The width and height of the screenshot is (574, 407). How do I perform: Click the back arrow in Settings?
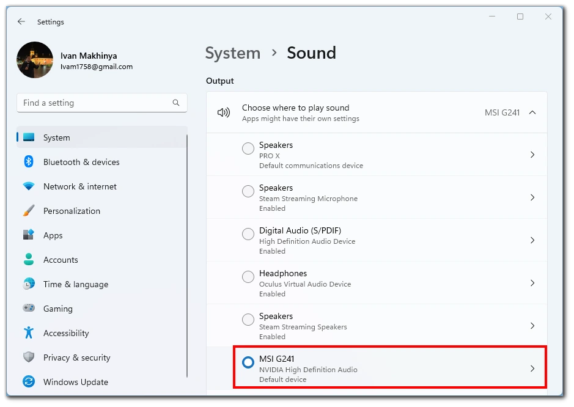coord(21,21)
